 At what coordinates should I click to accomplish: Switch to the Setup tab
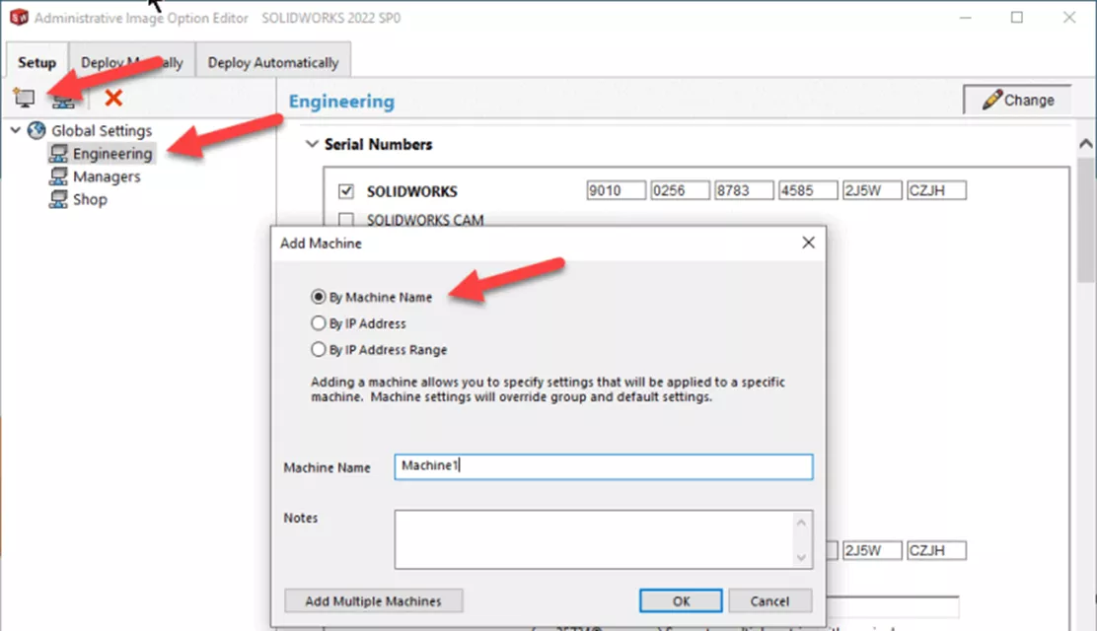[x=37, y=62]
